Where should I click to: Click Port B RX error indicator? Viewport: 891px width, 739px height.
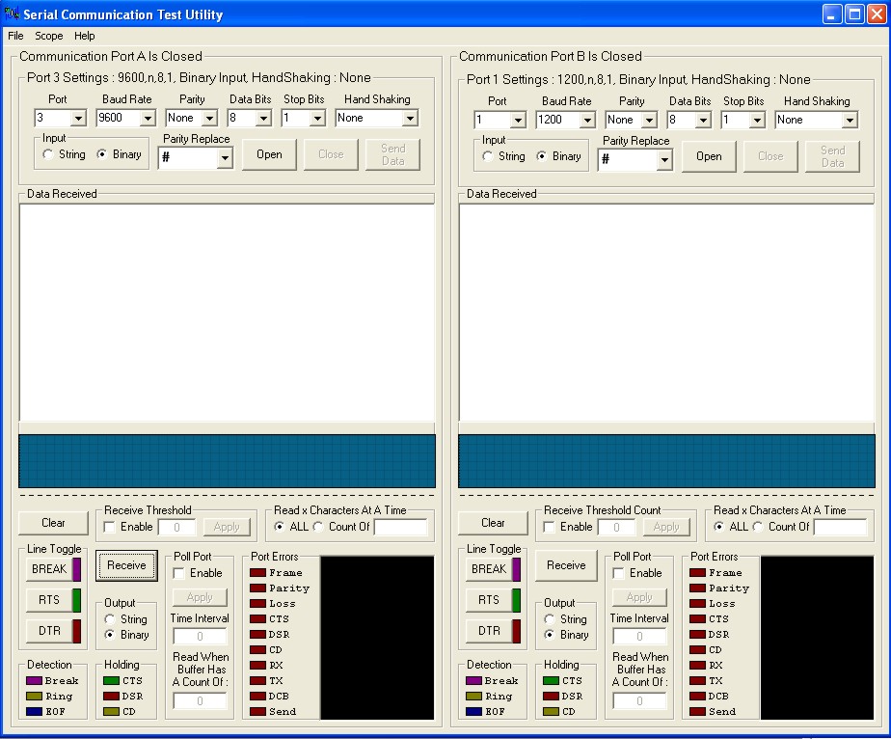tap(698, 665)
